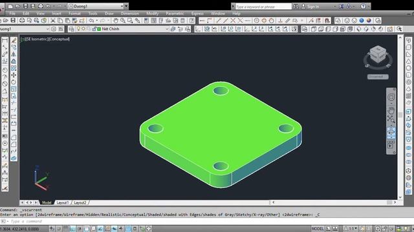Open the Dimension menu
The height and width of the screenshot is (232, 414).
129,14
